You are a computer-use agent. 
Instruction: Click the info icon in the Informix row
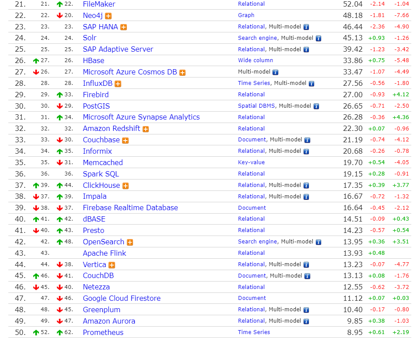(306, 151)
